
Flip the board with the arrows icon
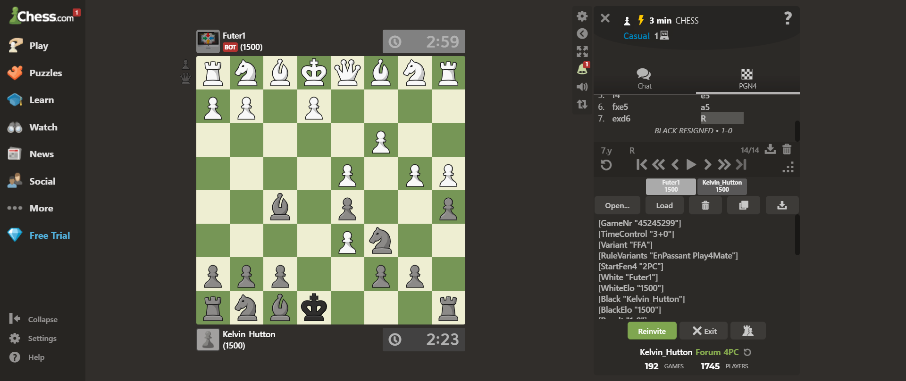tap(582, 104)
